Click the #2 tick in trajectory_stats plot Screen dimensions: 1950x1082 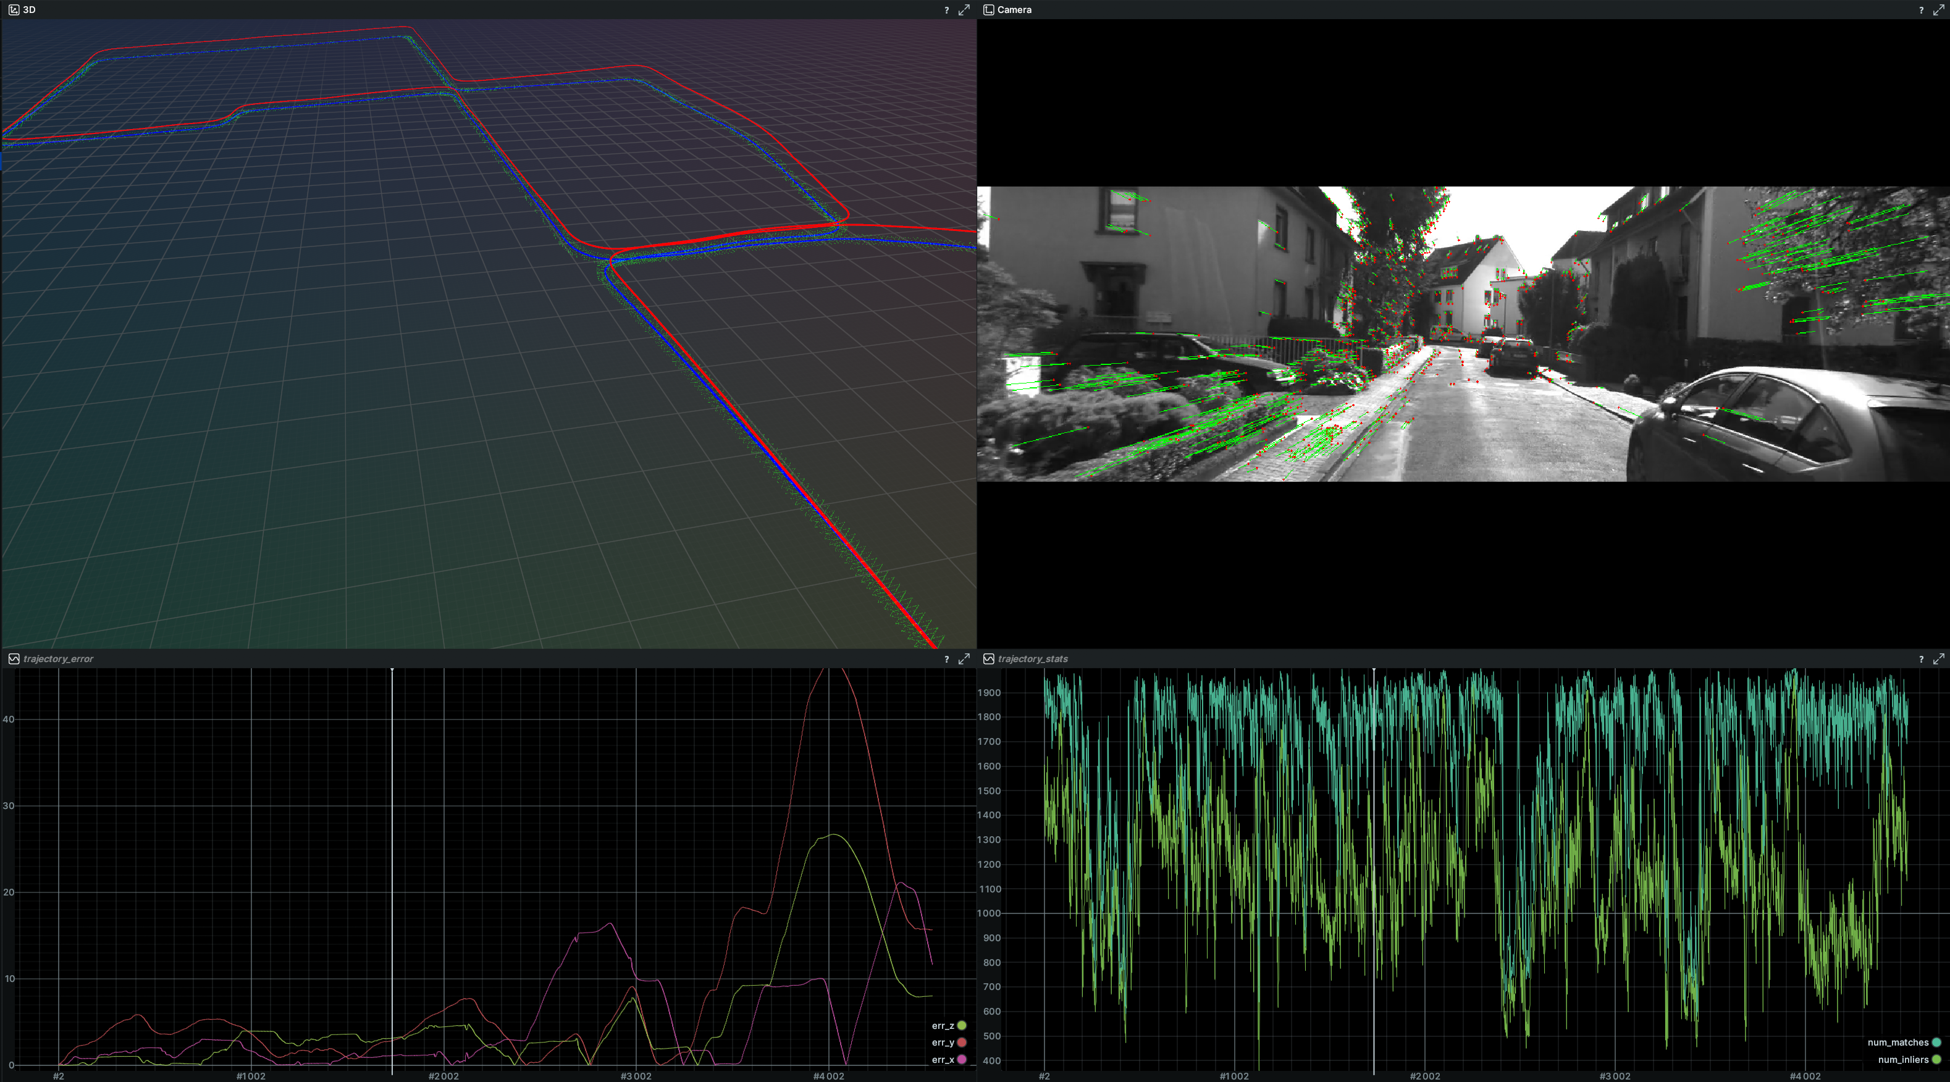(x=1044, y=1076)
